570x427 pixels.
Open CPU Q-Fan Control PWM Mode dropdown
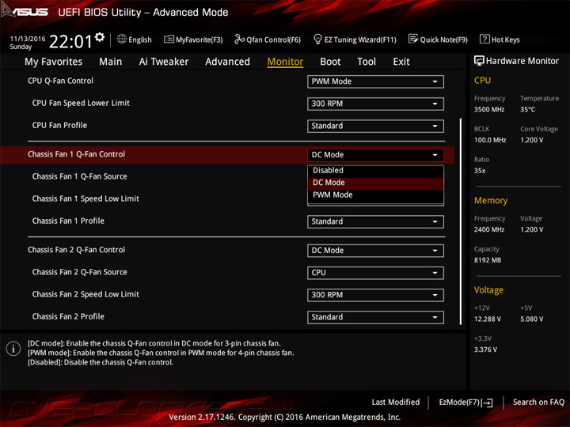pyautogui.click(x=375, y=81)
